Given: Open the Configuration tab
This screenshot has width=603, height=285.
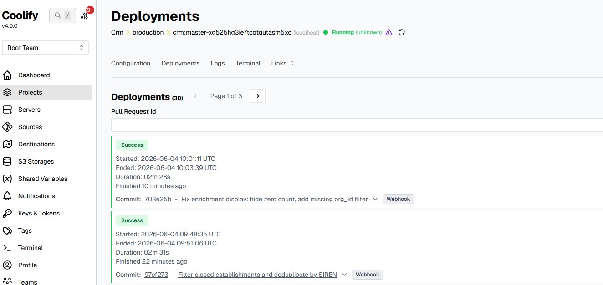Looking at the screenshot, I should pos(131,63).
